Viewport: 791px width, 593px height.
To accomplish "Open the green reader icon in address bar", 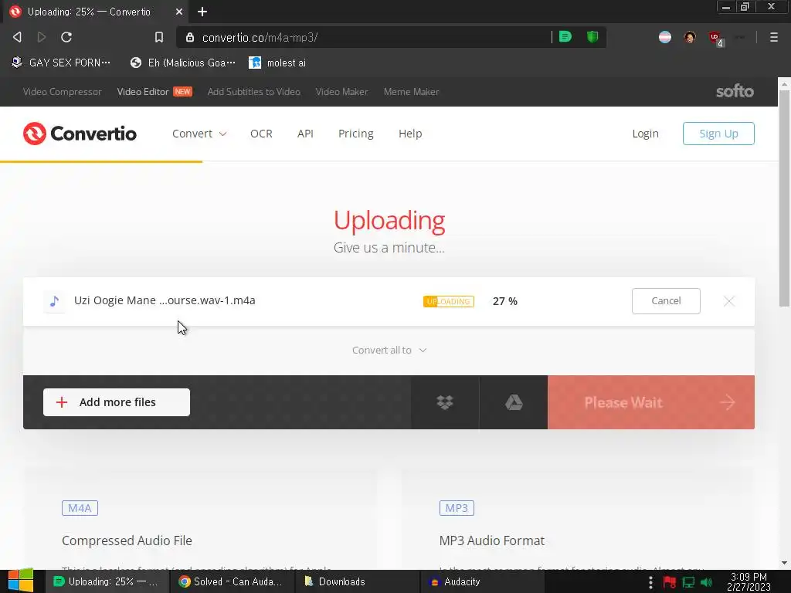I will [565, 37].
